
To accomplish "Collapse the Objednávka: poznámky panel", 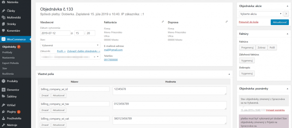I will 287,89.
